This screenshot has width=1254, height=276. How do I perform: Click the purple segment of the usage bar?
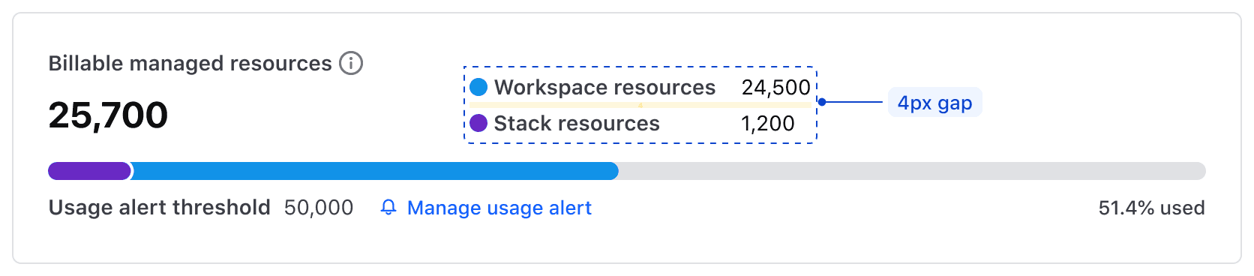89,171
